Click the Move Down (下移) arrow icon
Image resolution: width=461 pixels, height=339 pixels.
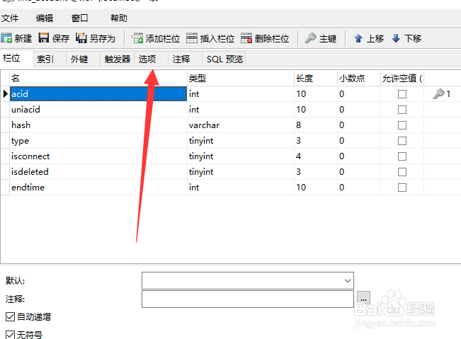[x=396, y=38]
